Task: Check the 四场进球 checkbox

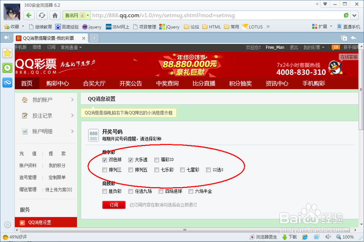Action: point(161,191)
